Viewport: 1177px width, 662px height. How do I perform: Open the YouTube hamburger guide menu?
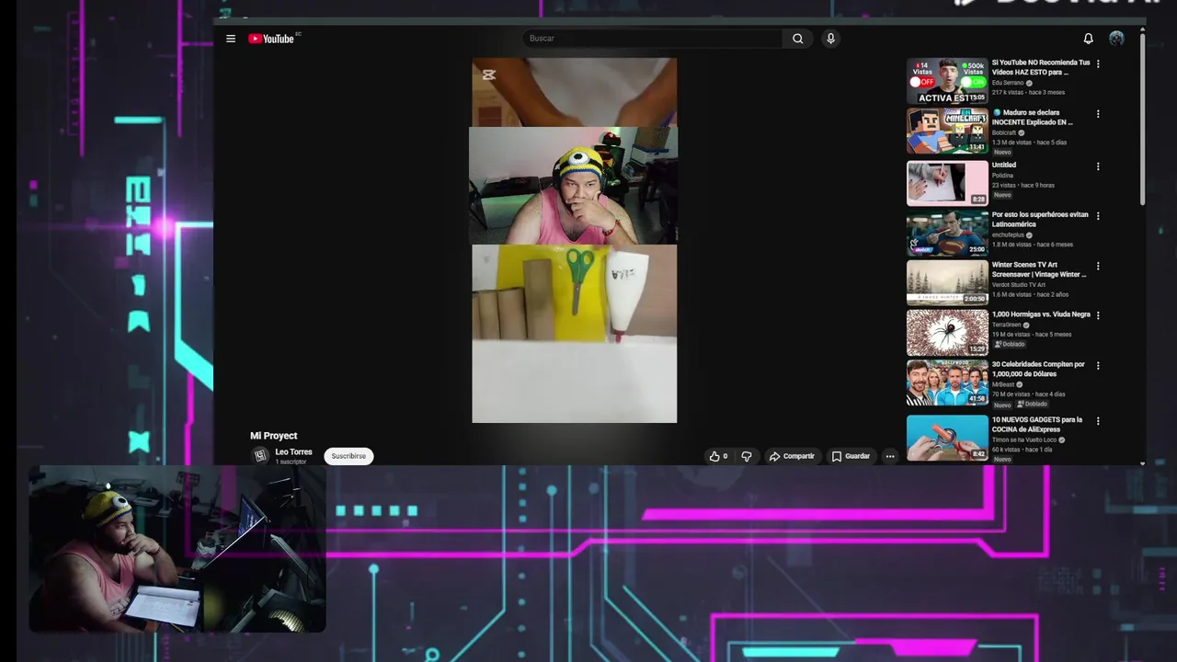[231, 39]
